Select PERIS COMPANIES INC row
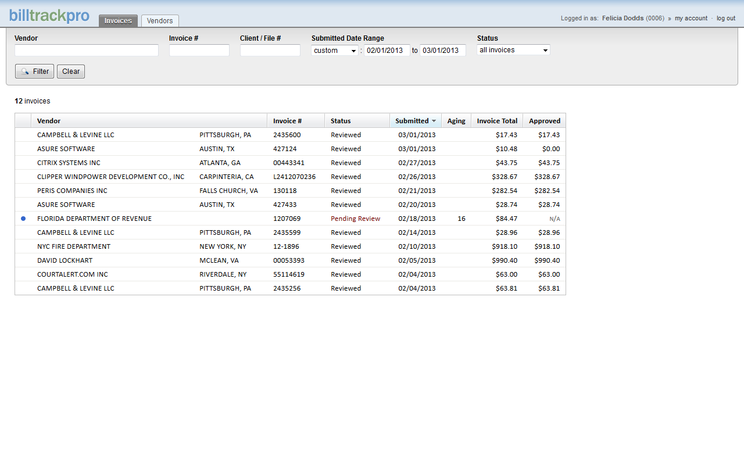This screenshot has width=744, height=465. (290, 191)
